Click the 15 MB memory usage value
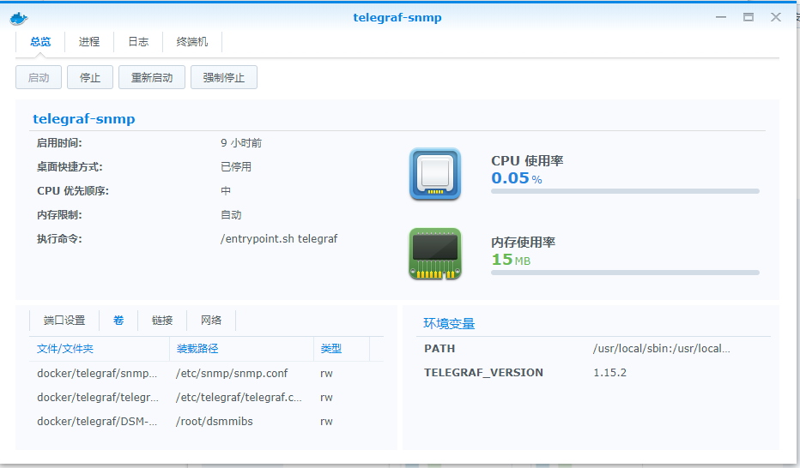The width and height of the screenshot is (800, 468). point(511,260)
